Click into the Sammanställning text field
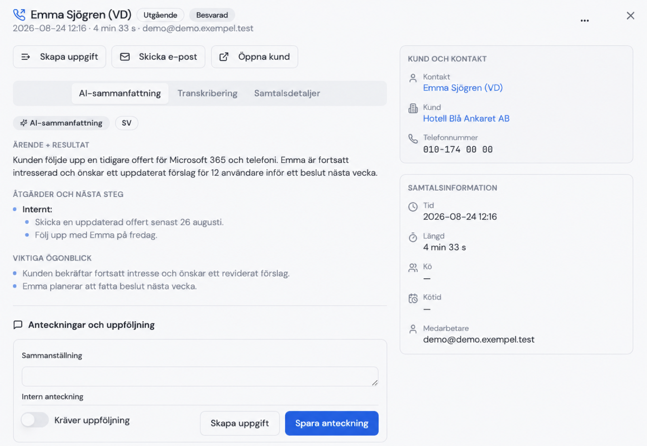 click(200, 376)
